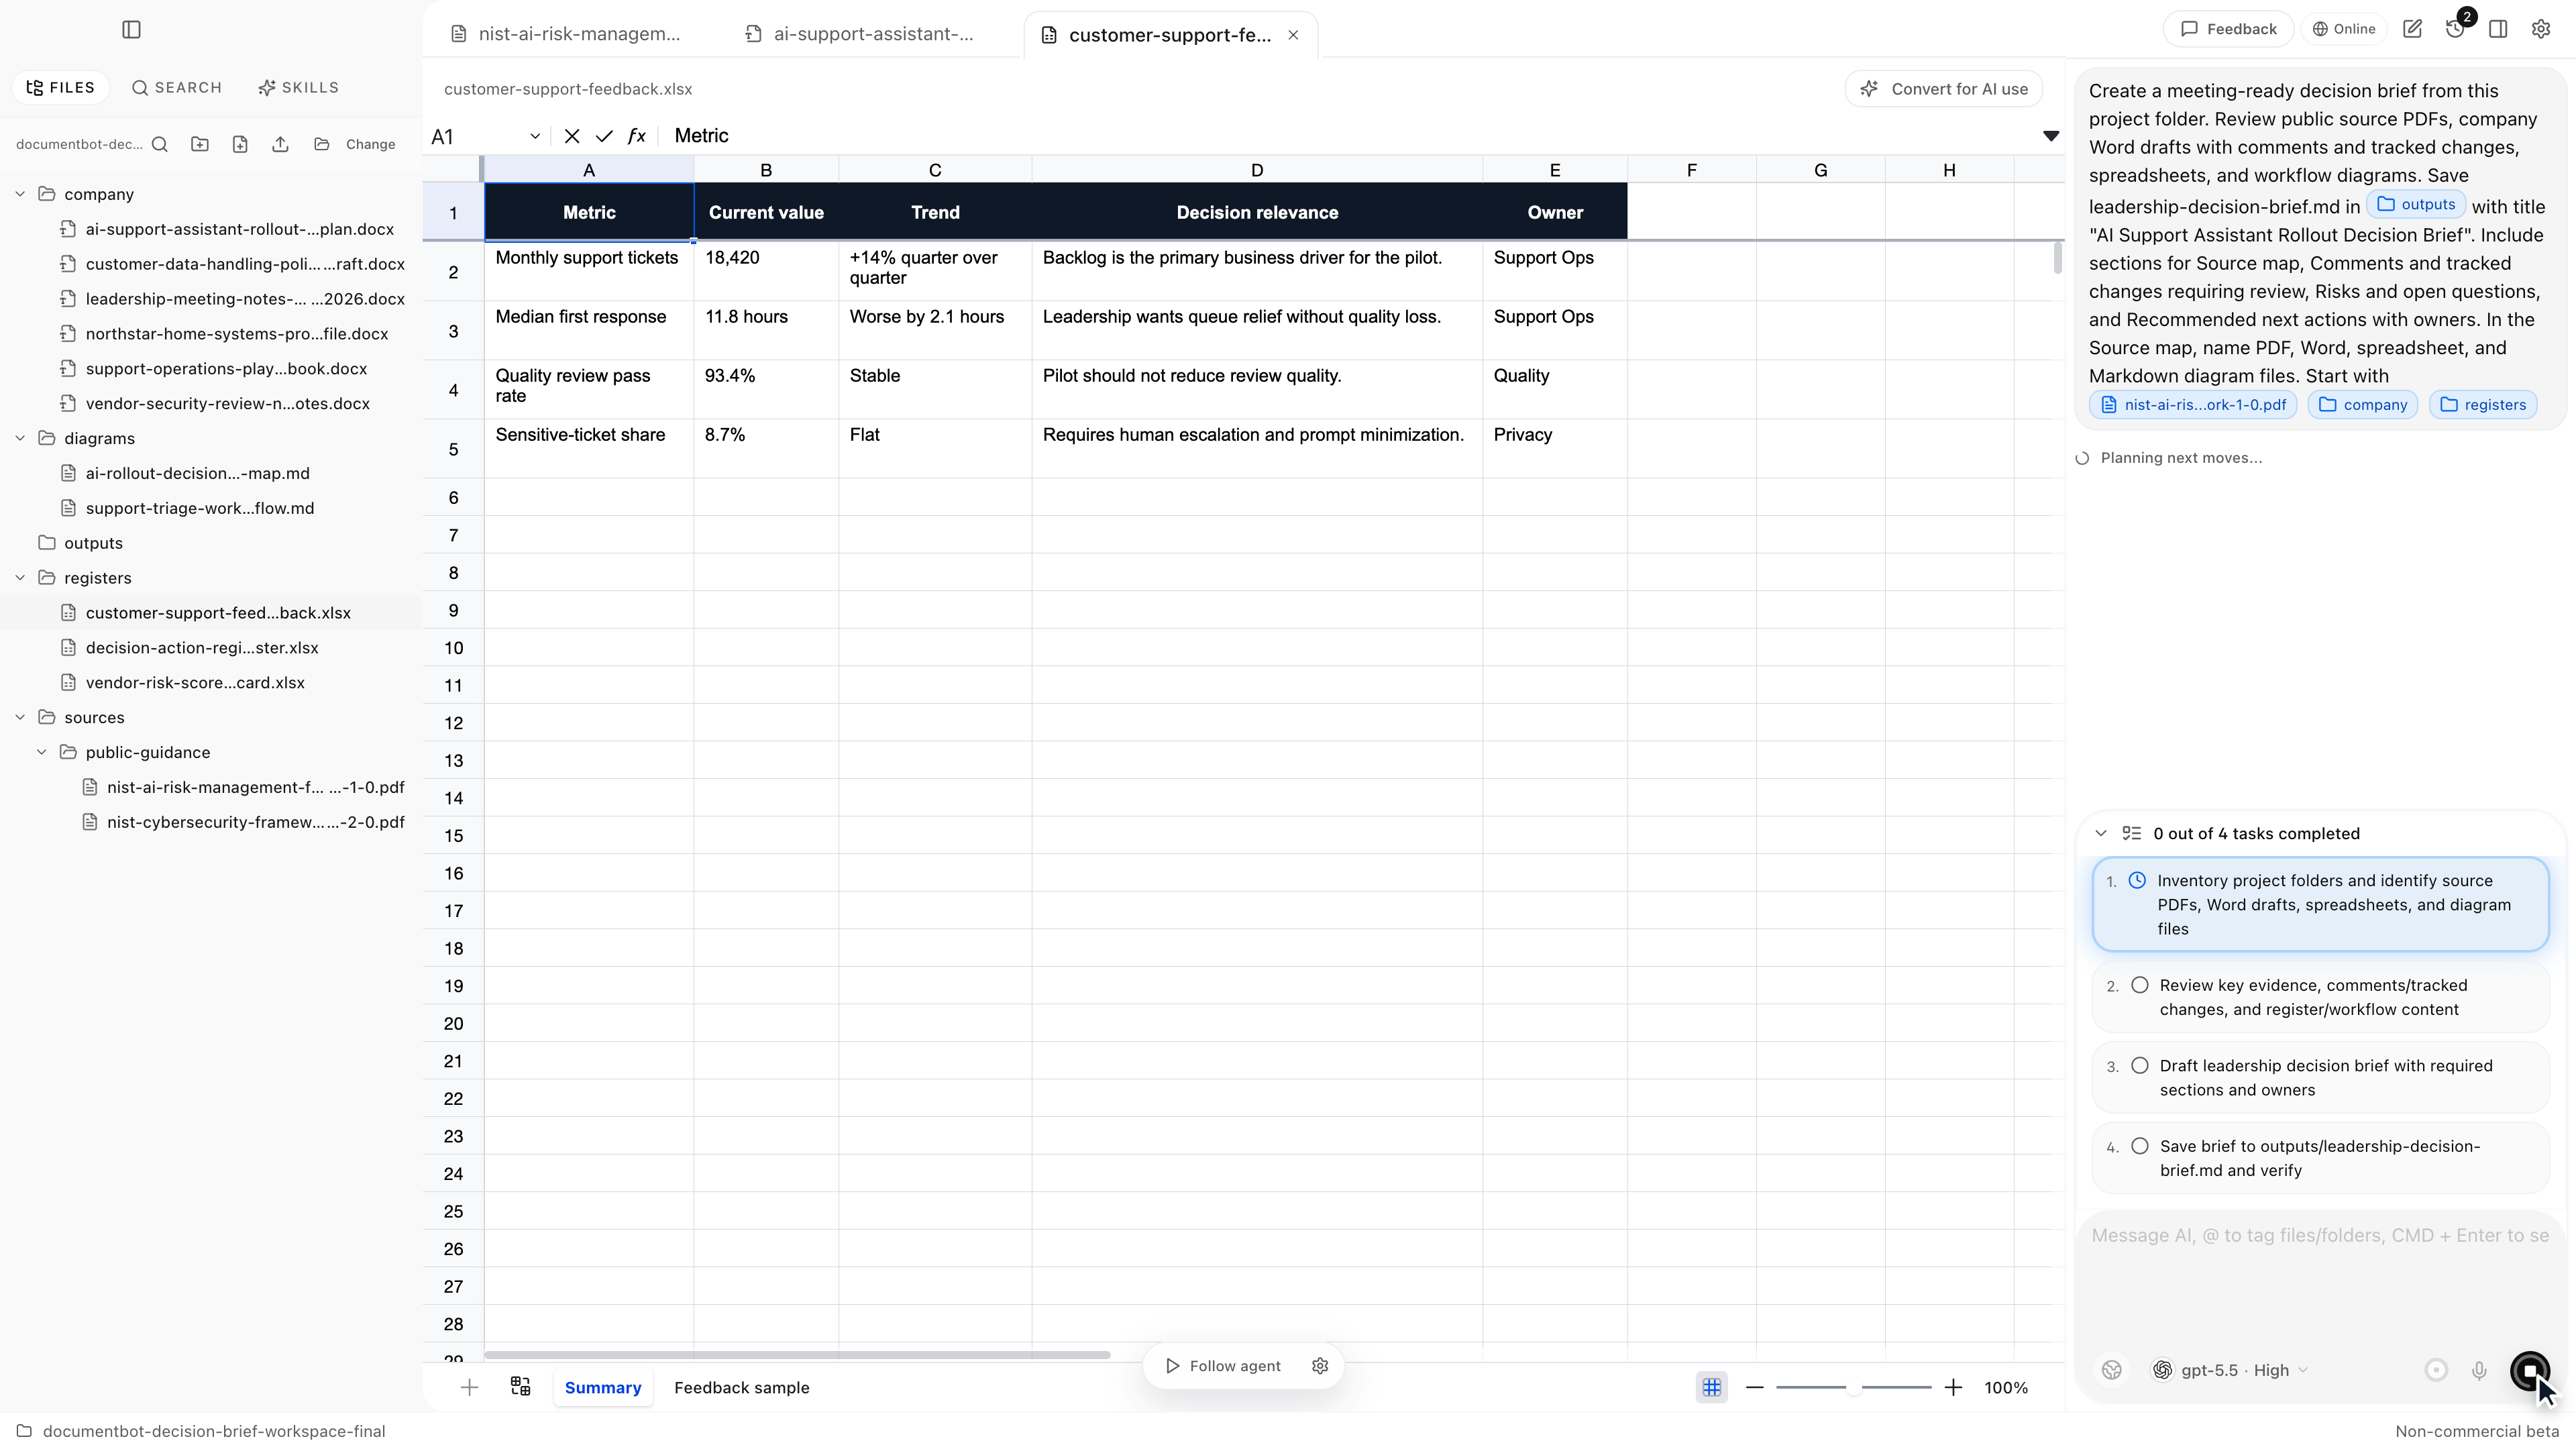Select the FILES sidebar tab
2576x1449 pixels.
pyautogui.click(x=60, y=88)
